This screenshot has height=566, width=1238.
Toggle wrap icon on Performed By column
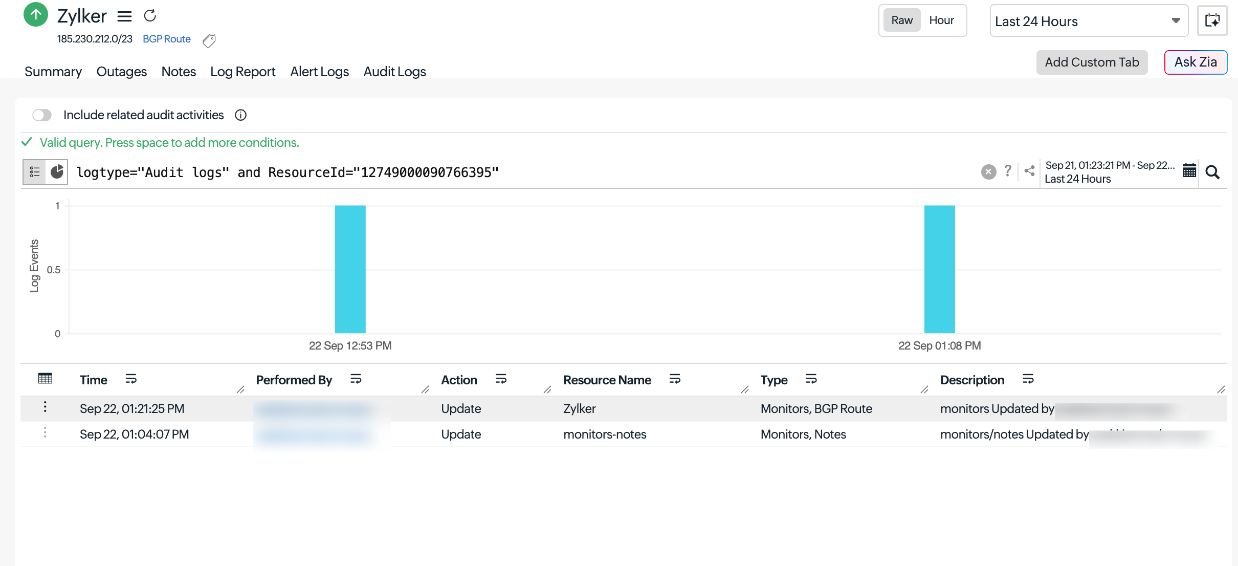pyautogui.click(x=356, y=379)
